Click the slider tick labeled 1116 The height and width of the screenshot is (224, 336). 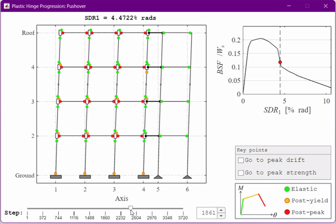pyautogui.click(x=74, y=218)
